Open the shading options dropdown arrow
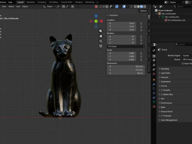 [x=148, y=6]
